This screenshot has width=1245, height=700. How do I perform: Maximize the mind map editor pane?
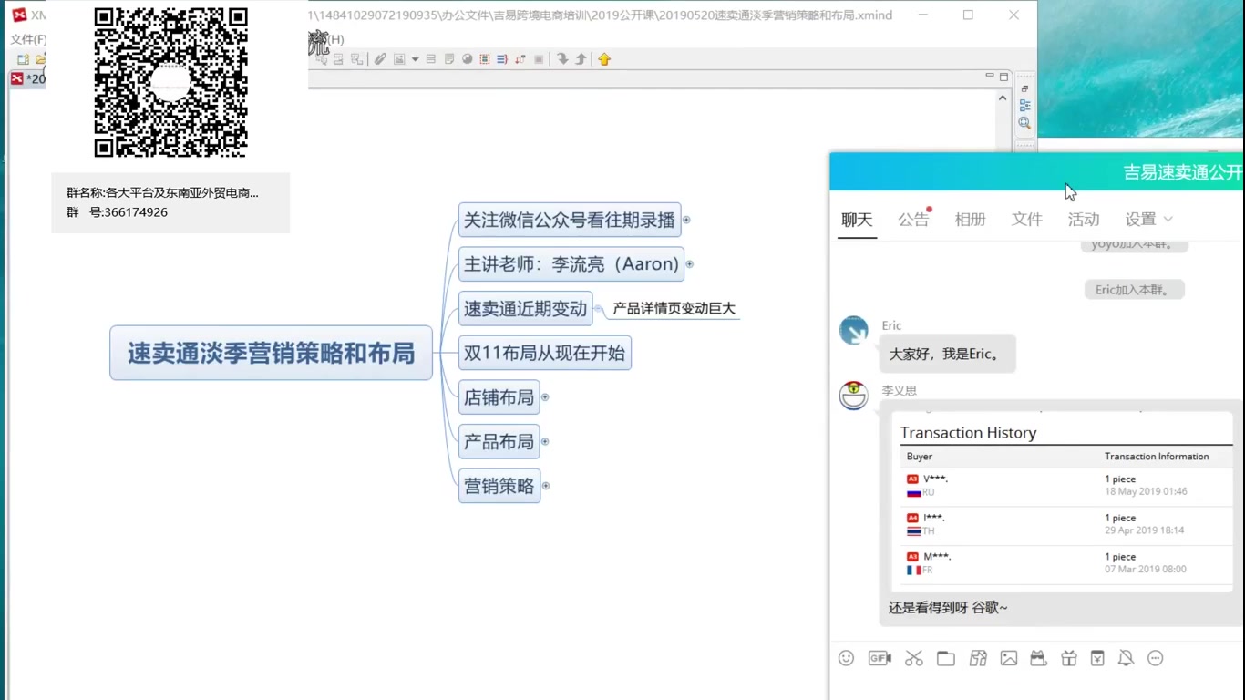click(x=1003, y=77)
